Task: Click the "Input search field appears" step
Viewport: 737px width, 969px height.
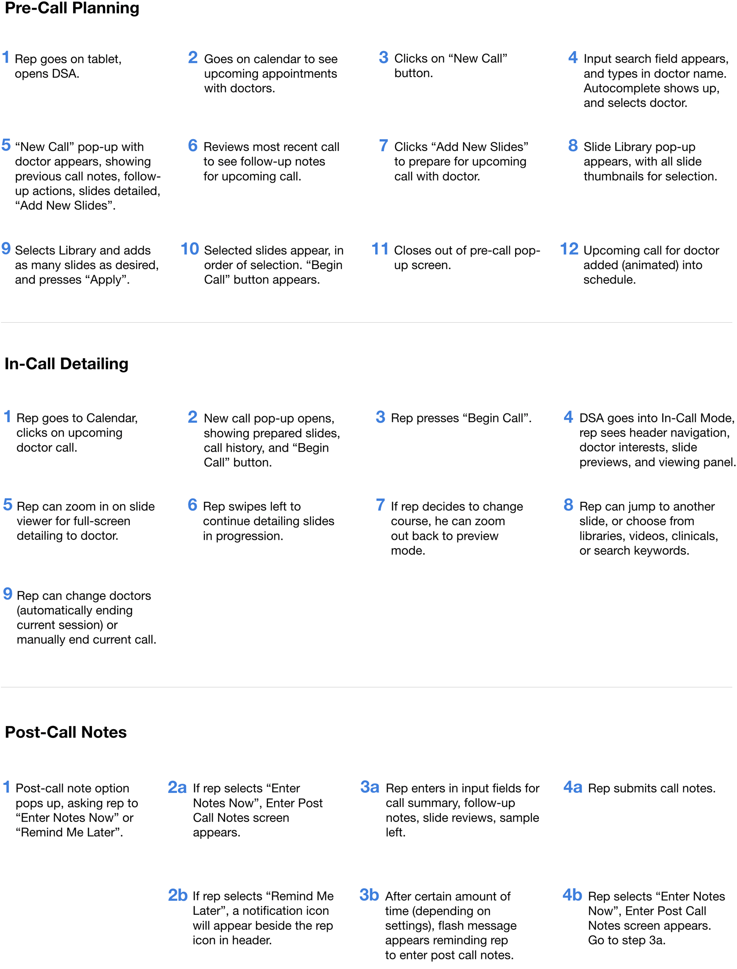Action: point(656,81)
